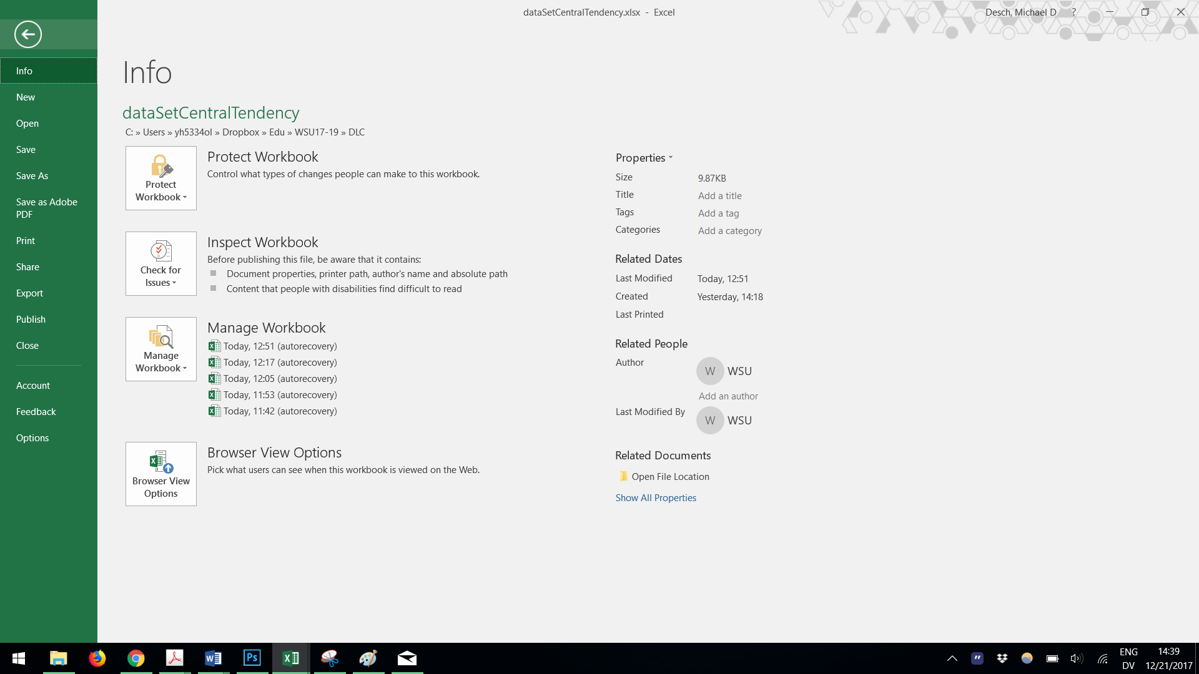This screenshot has width=1199, height=674.
Task: Click the help question mark icon
Action: pyautogui.click(x=1073, y=12)
